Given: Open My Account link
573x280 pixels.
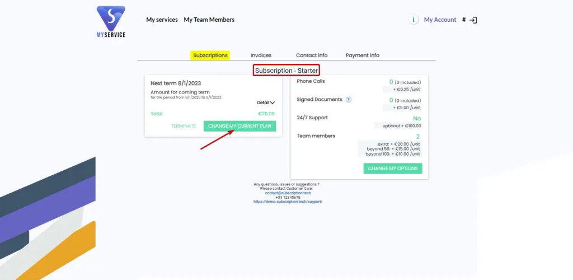Looking at the screenshot, I should click(x=440, y=20).
